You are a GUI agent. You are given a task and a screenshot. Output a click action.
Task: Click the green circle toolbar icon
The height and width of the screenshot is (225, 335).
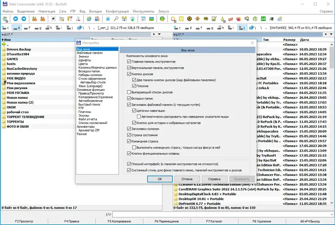point(162,19)
